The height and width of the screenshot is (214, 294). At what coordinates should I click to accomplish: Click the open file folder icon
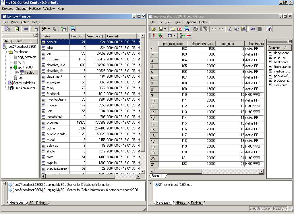click(x=154, y=29)
